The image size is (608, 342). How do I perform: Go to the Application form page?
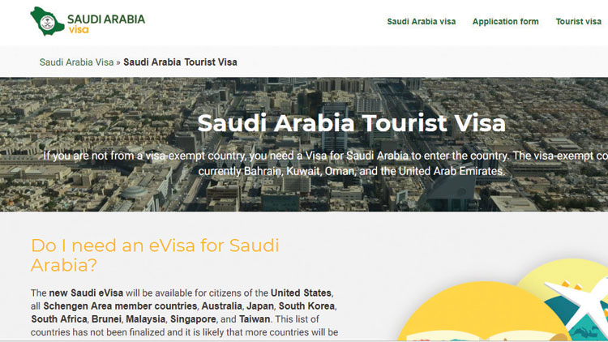click(505, 22)
